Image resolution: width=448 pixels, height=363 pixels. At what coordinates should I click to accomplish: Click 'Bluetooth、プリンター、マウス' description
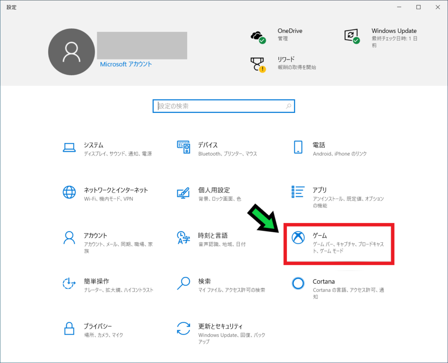[x=227, y=154]
